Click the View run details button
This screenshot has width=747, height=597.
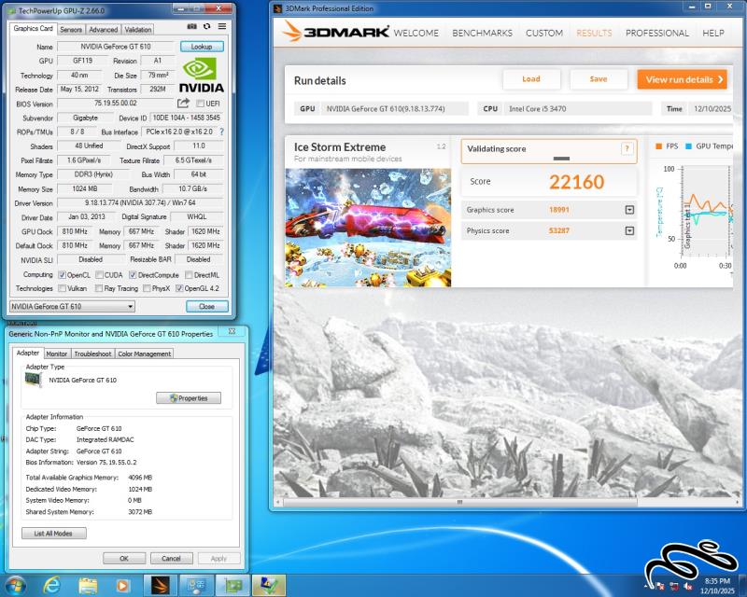(682, 79)
